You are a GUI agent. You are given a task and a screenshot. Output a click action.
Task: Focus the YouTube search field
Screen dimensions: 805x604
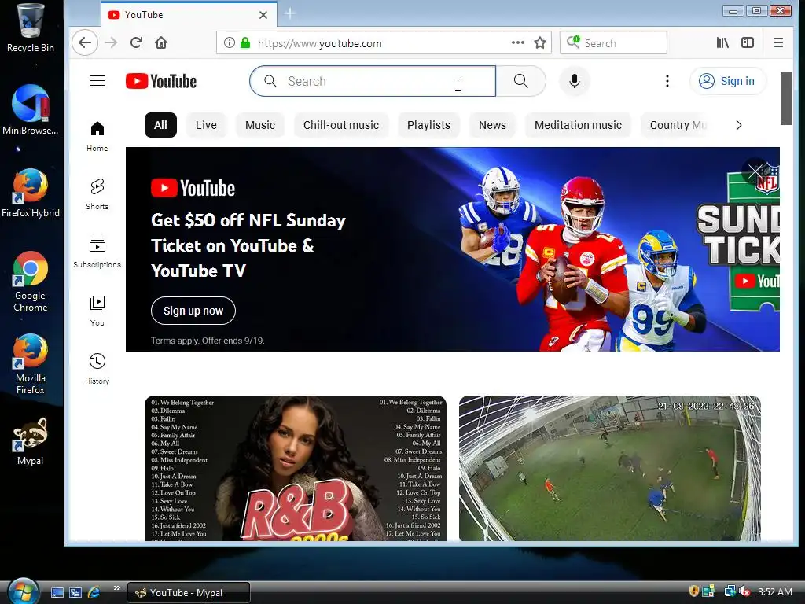point(372,81)
